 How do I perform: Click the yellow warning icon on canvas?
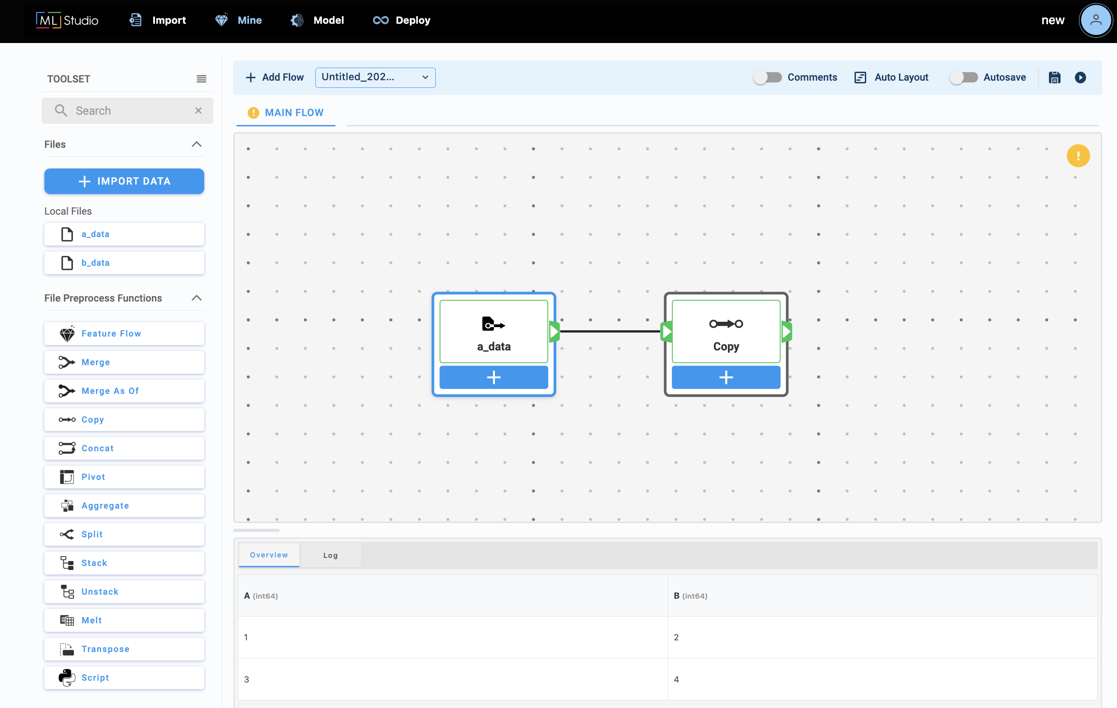coord(1078,156)
